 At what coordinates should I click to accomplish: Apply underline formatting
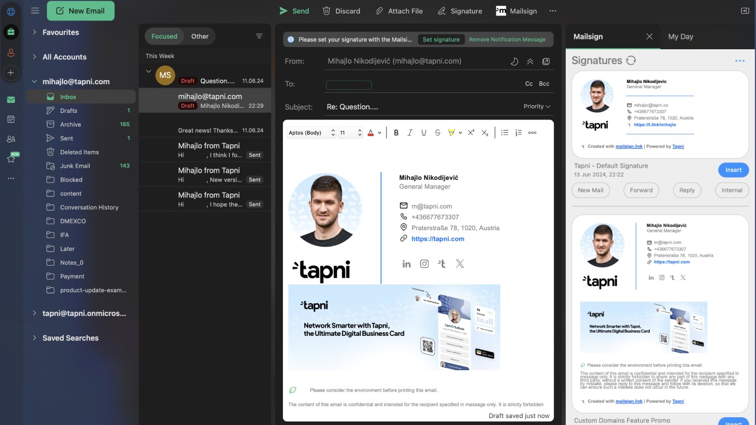[424, 133]
